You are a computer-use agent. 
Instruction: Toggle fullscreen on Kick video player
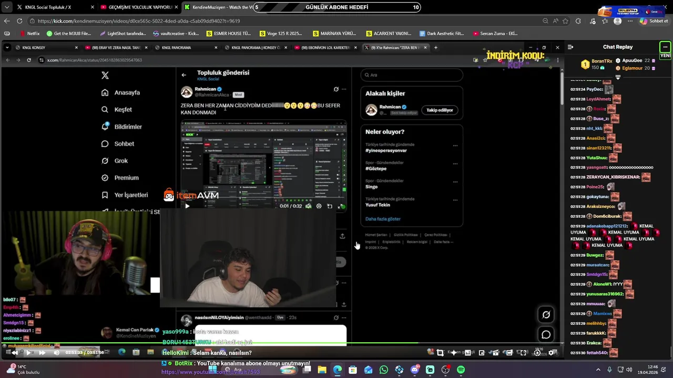[x=523, y=353]
